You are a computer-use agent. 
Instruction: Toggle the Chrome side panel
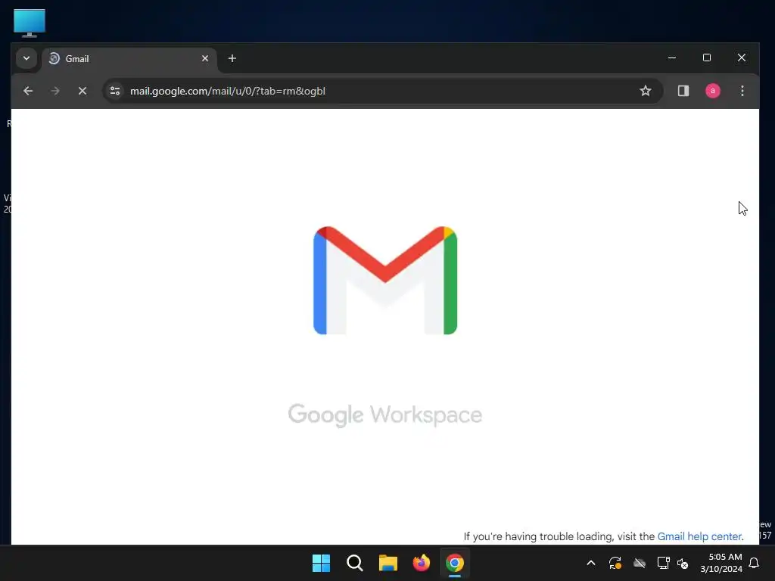pos(683,91)
